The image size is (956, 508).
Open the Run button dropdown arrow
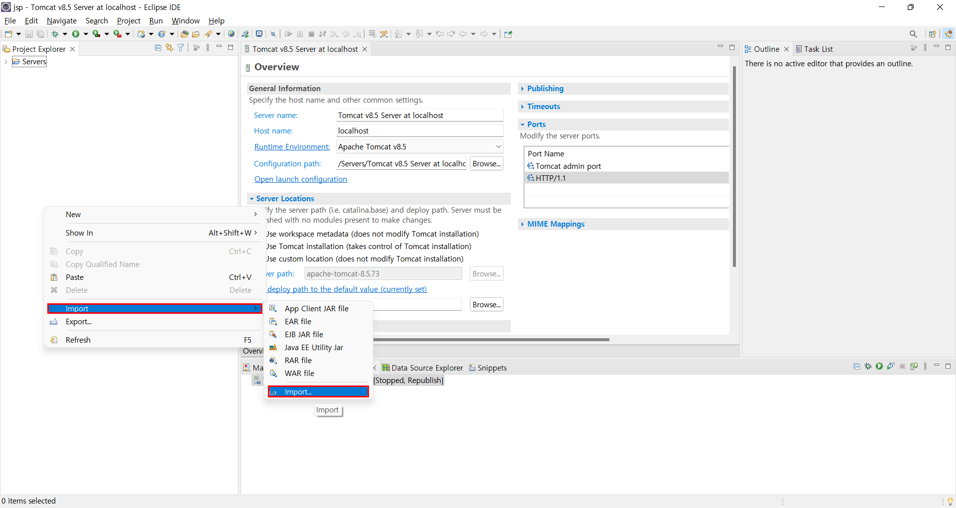[x=86, y=34]
